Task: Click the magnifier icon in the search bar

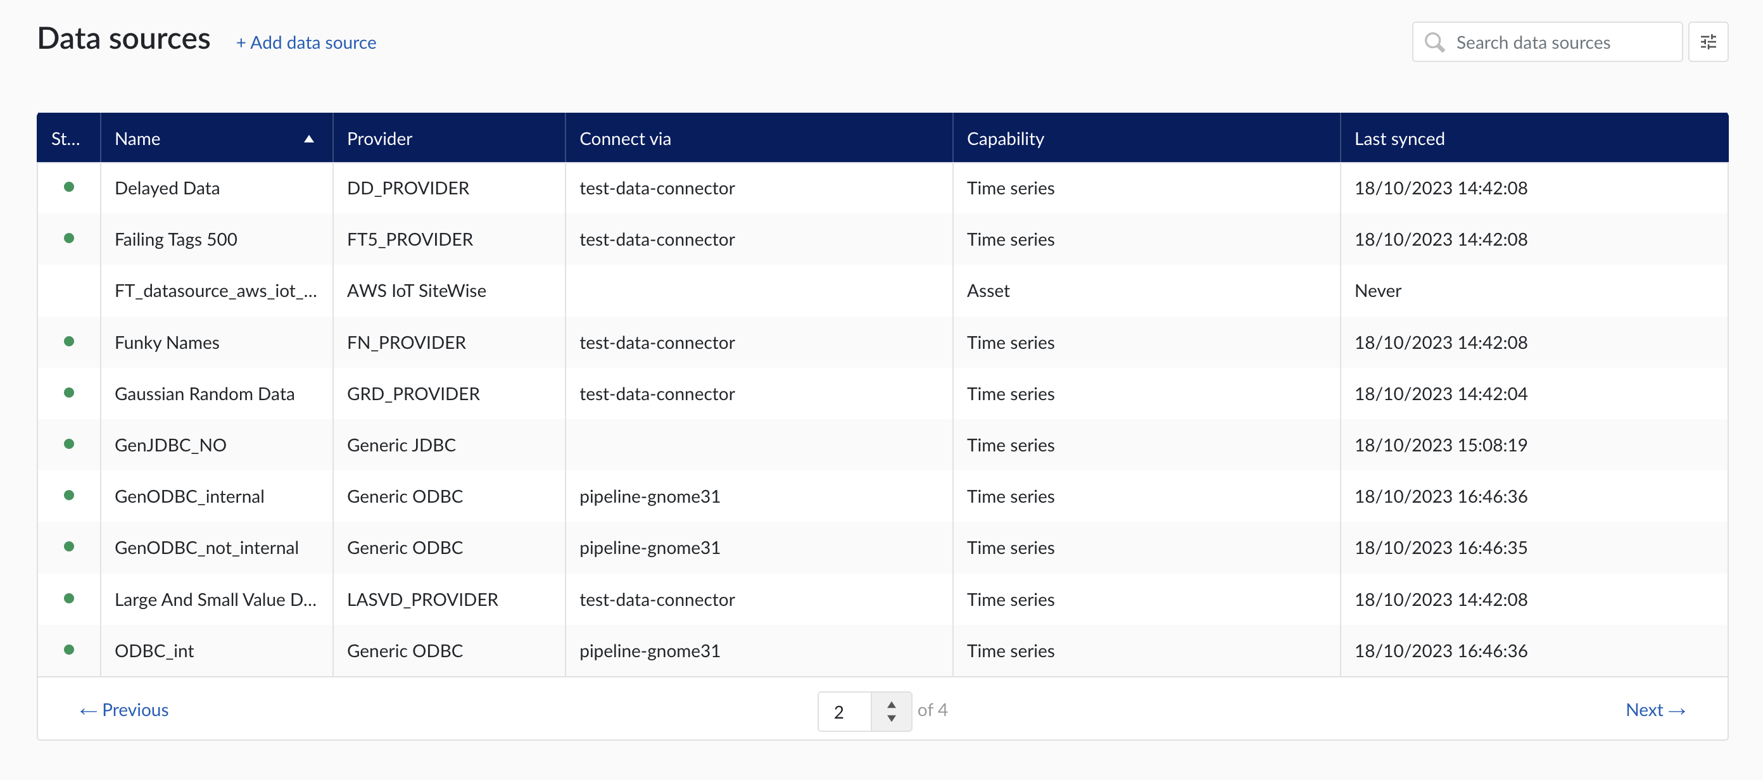Action: tap(1435, 42)
